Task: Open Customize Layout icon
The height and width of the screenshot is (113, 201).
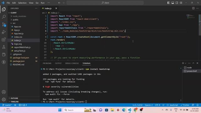Action: tap(181, 3)
